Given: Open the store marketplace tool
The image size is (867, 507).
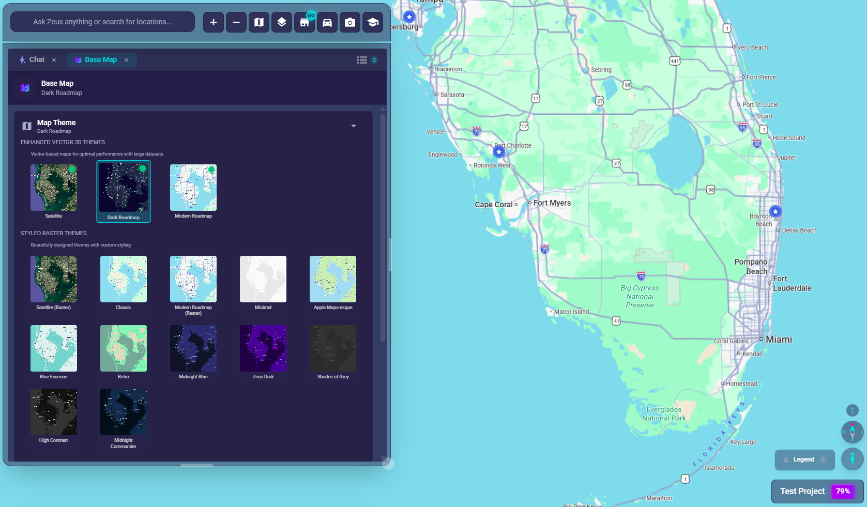Looking at the screenshot, I should pyautogui.click(x=305, y=22).
